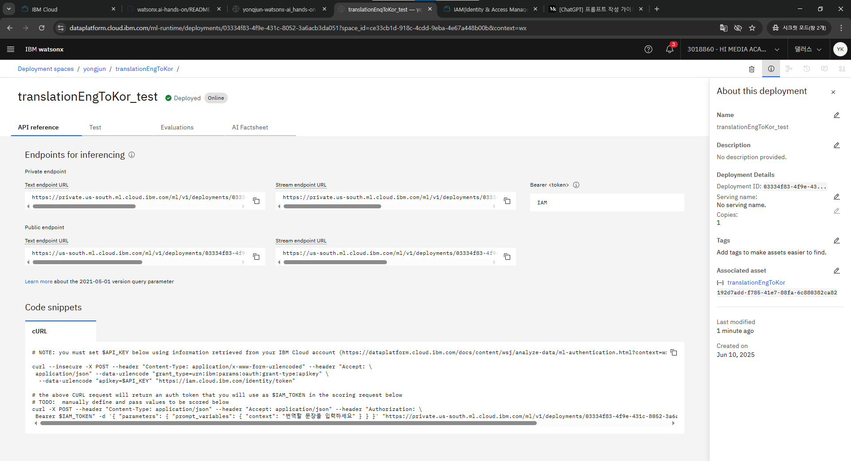Edit the Description with pencil icon
This screenshot has width=851, height=461.
pyautogui.click(x=837, y=145)
